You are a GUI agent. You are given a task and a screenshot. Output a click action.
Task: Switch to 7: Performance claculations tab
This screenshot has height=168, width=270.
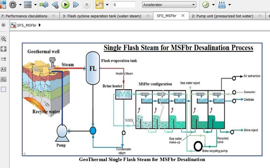coord(24,16)
